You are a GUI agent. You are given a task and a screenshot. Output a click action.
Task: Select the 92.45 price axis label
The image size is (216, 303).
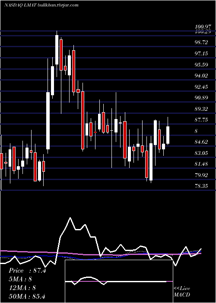click(x=201, y=87)
